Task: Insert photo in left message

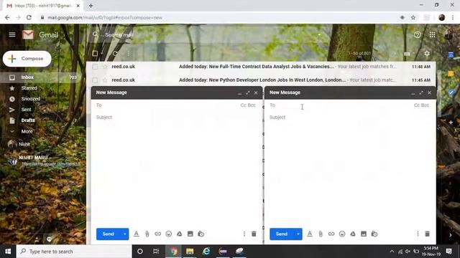Action: click(190, 234)
